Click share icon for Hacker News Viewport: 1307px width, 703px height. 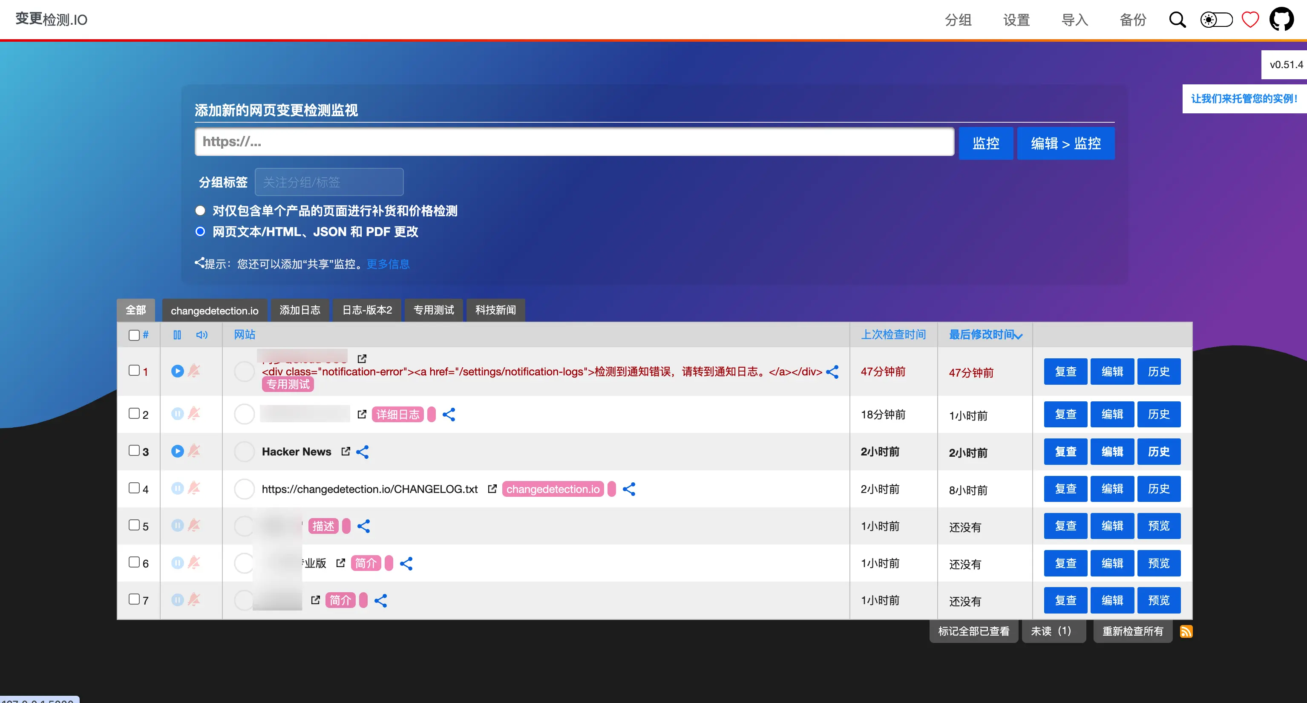362,452
